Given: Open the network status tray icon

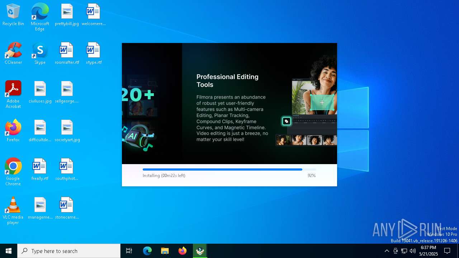Looking at the screenshot, I should [x=404, y=251].
